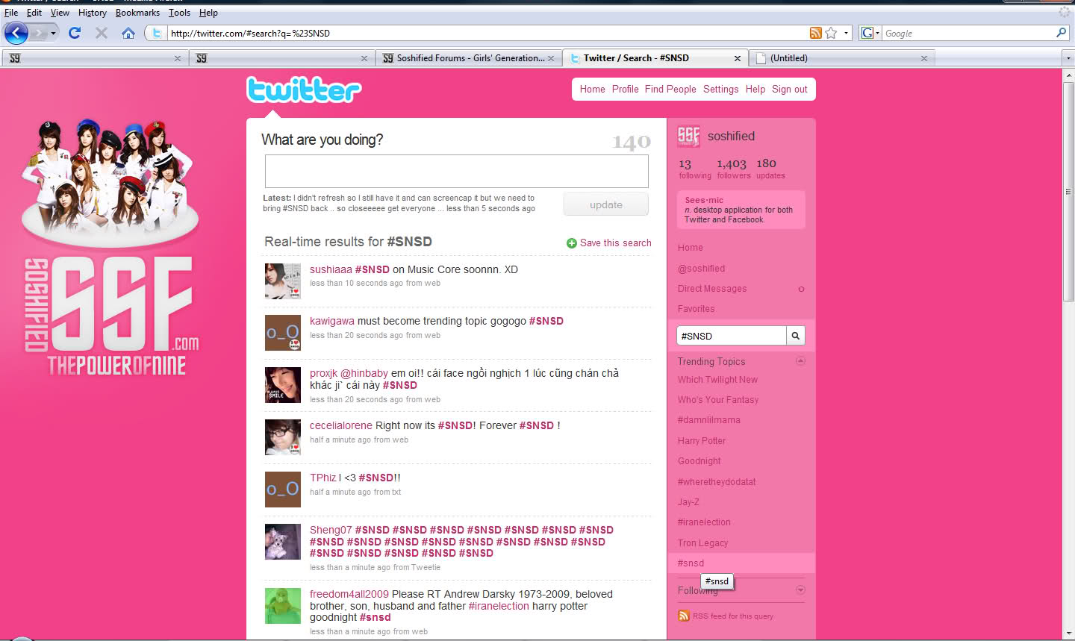Open the list all tabs dropdown

click(1068, 58)
